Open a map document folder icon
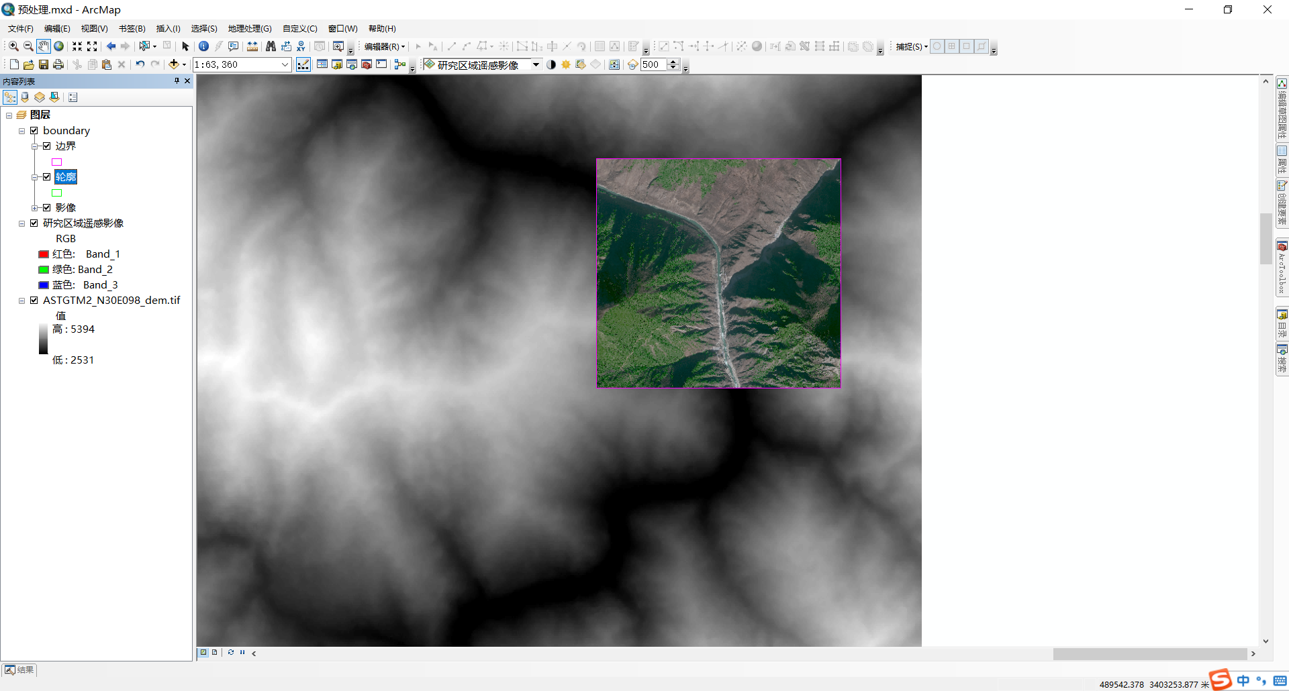1289x691 pixels. (x=29, y=64)
